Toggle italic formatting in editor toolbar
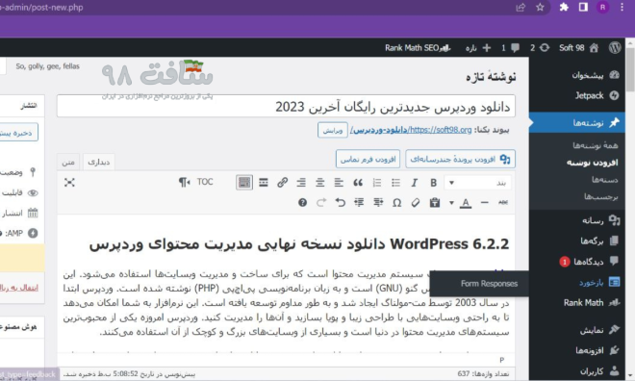Screen dimensions: 635x381 (x=415, y=183)
